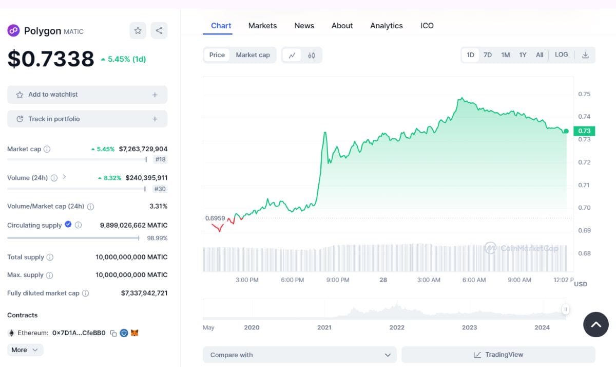616x367 pixels.
Task: Click the share icon beside Polygon
Action: [159, 31]
